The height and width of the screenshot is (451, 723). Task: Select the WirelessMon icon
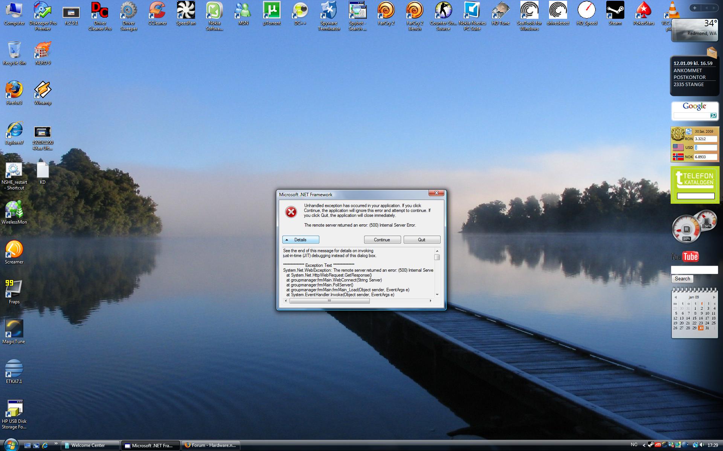tap(14, 213)
